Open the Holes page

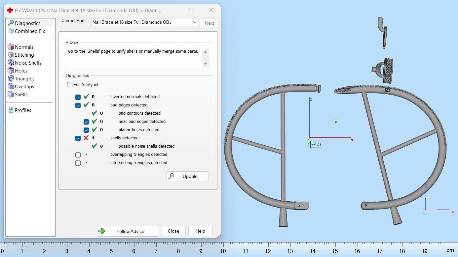pos(21,71)
